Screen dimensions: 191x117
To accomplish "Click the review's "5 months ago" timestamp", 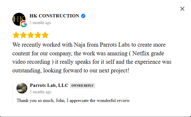I will [x=40, y=23].
